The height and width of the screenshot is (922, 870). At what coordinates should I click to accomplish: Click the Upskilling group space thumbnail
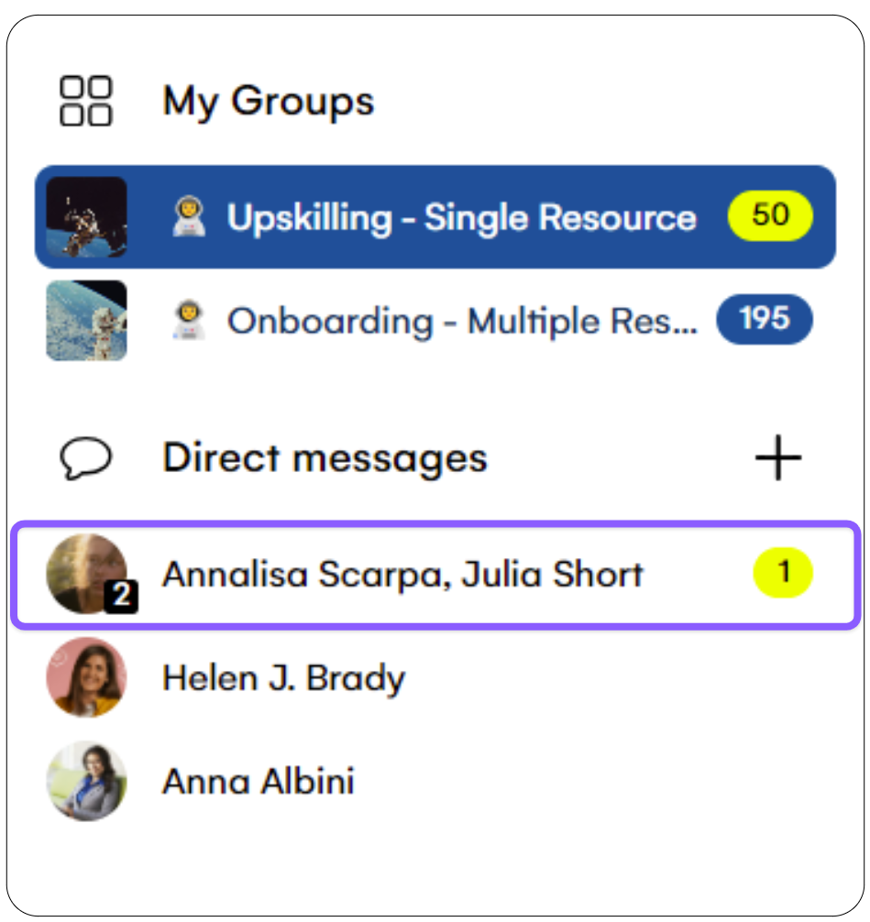pyautogui.click(x=86, y=217)
